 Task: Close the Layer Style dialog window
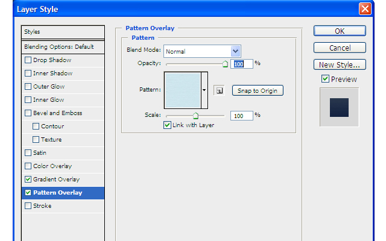[364, 8]
